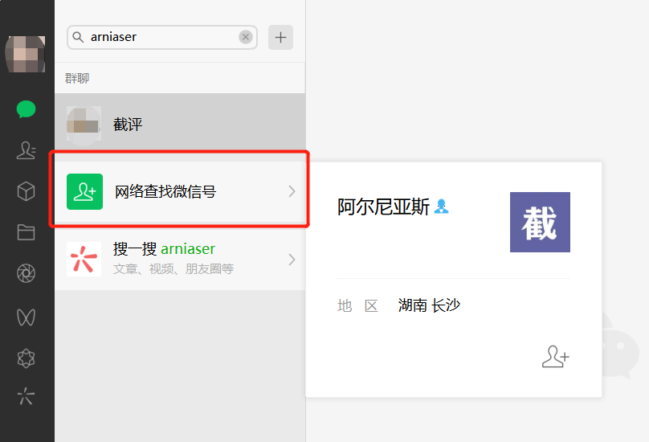Clear the search text with X button
The height and width of the screenshot is (442, 649).
click(x=246, y=37)
